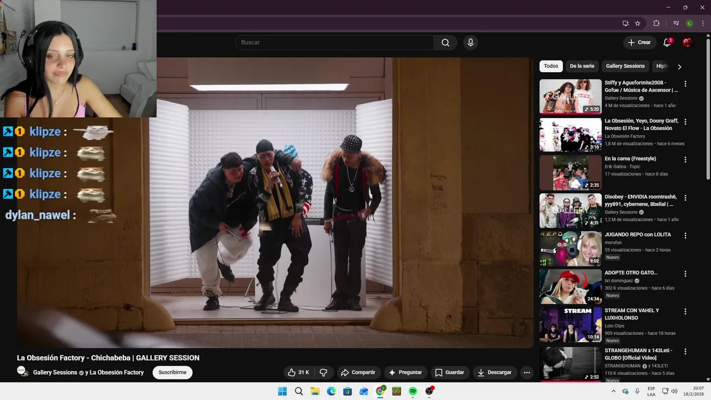Image resolution: width=711 pixels, height=400 pixels.
Task: Open Chrome media controls icon
Action: [676, 23]
